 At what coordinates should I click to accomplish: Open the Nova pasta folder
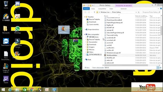click(6, 30)
